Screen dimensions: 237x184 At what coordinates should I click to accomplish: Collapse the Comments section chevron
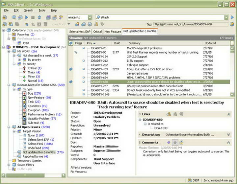pyautogui.click(x=229, y=143)
